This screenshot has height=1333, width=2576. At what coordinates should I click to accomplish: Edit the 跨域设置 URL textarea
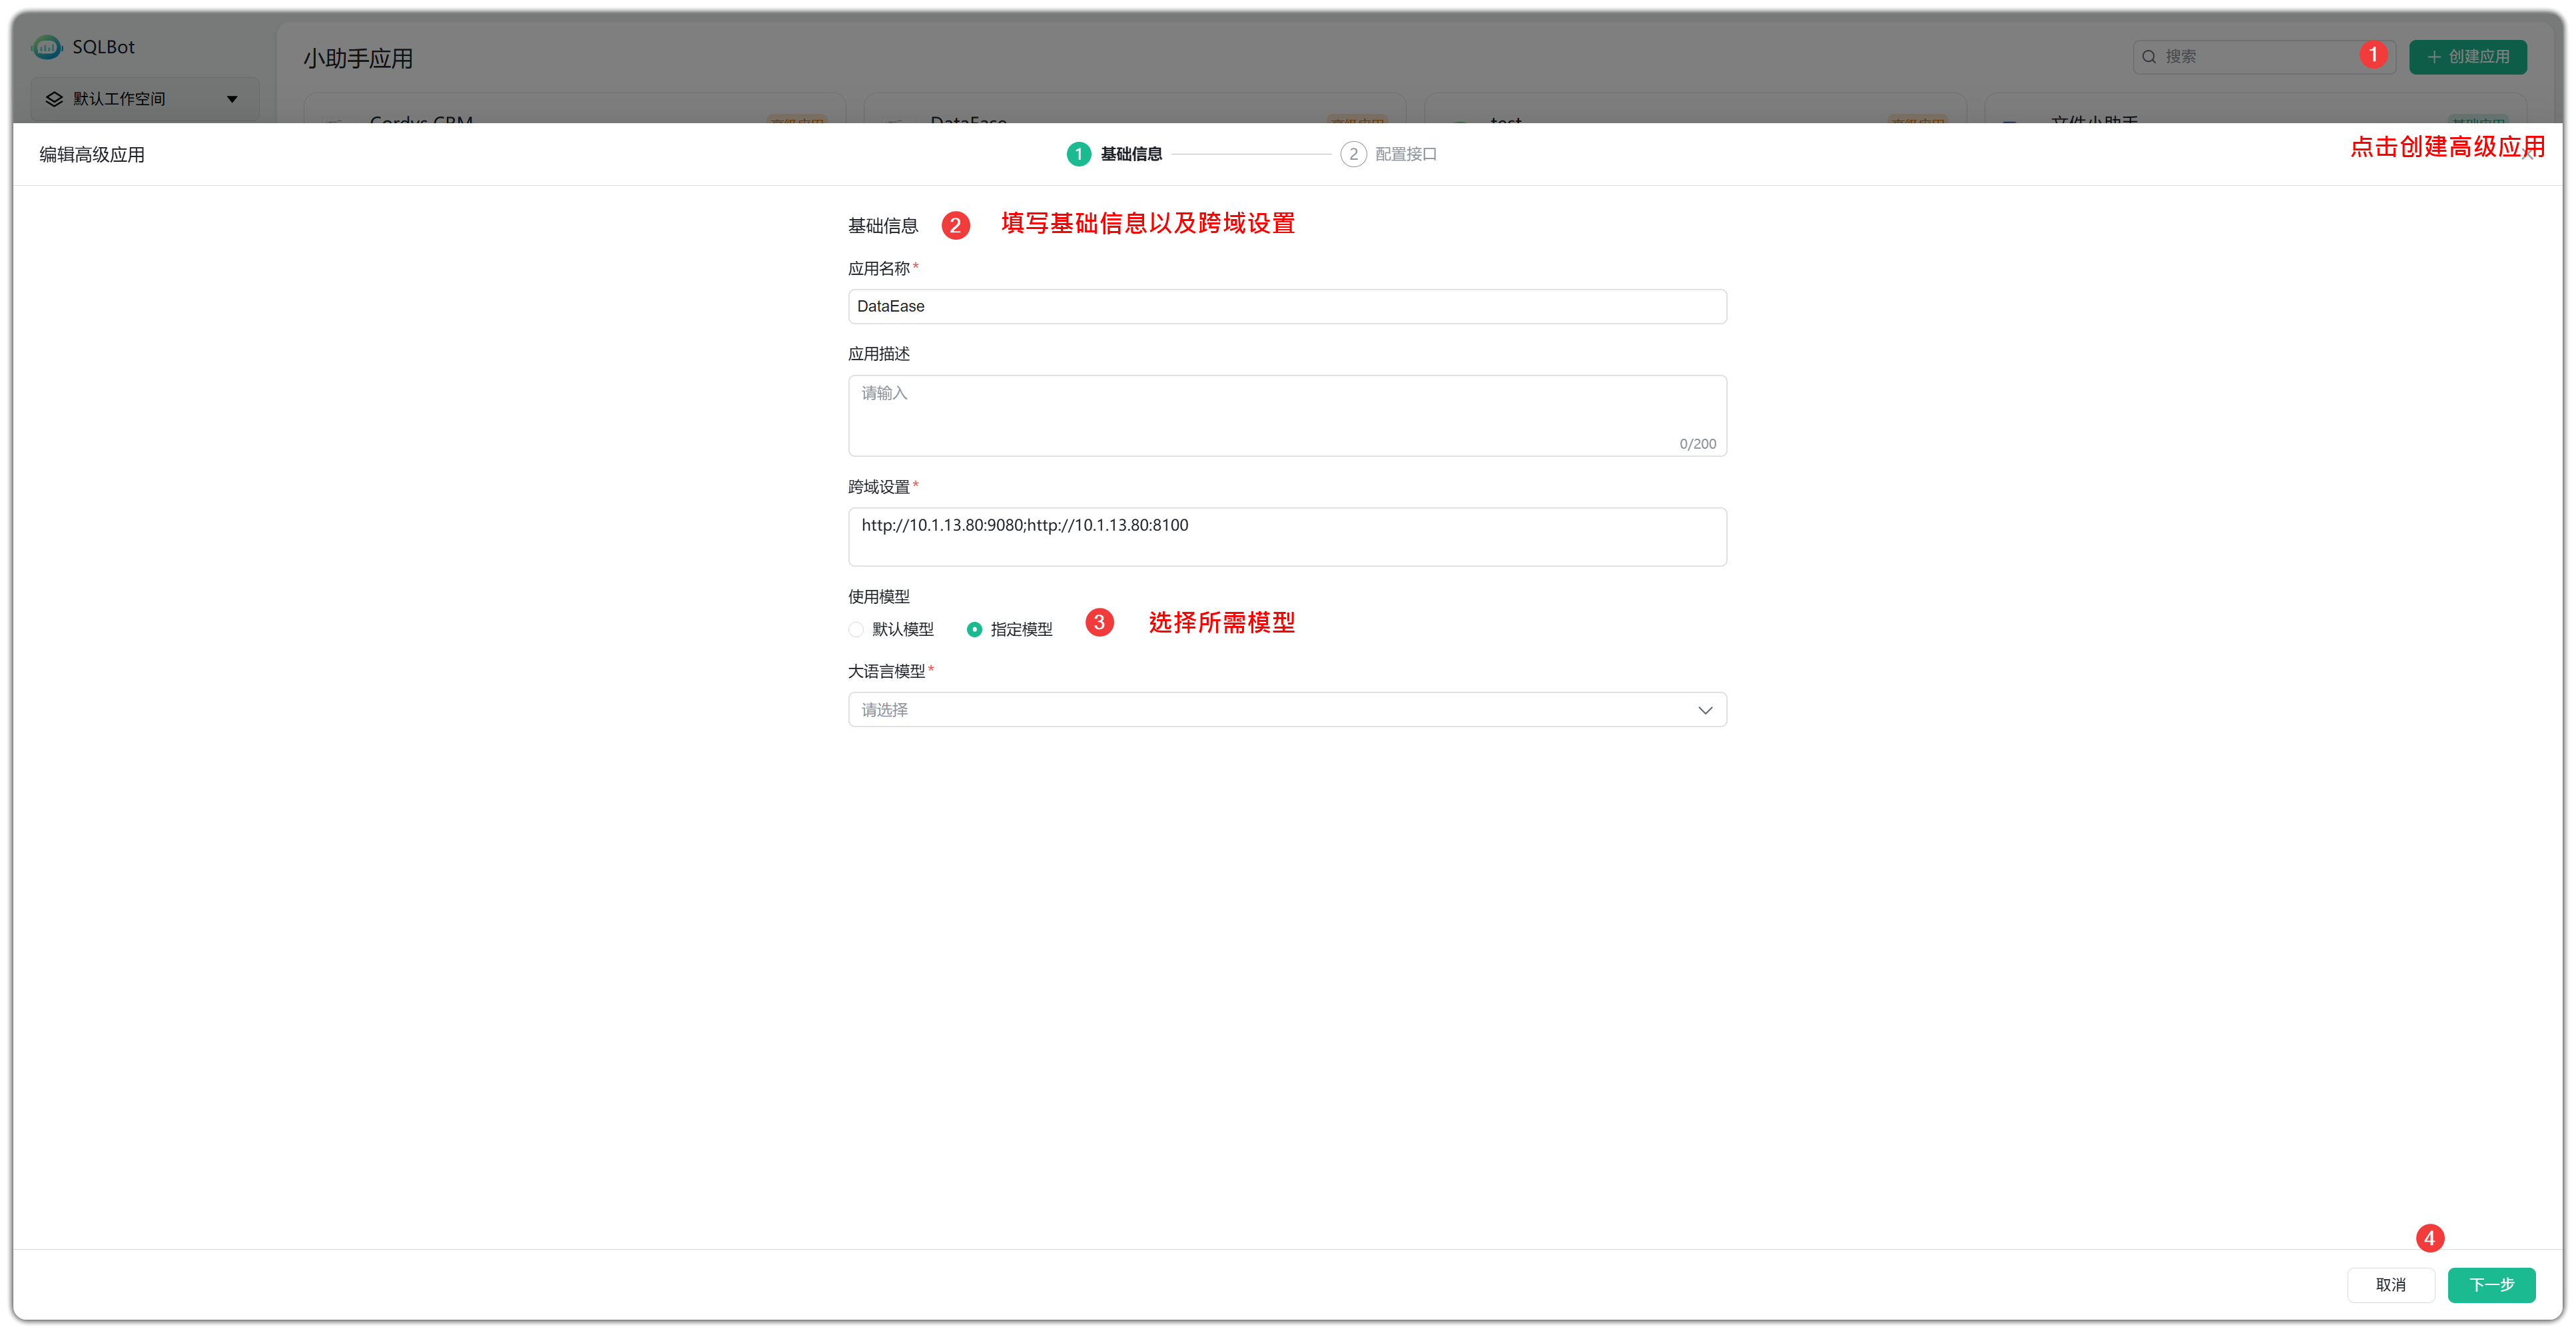(1287, 537)
